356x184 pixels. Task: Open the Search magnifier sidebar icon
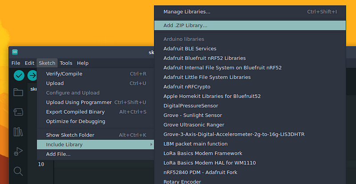(x=18, y=171)
